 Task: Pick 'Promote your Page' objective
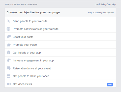point(60,44)
